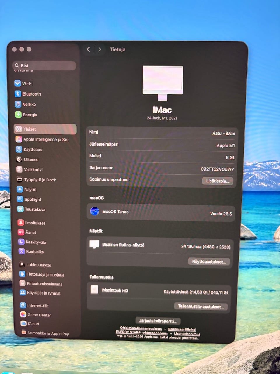Click the Etsi search field

[x=44, y=65]
